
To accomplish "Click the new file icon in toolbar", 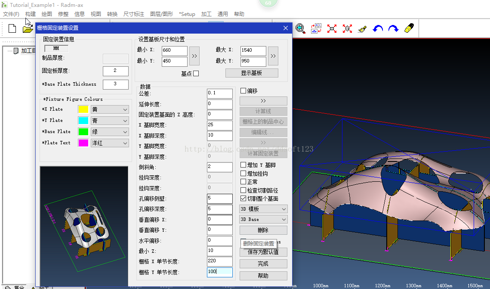I will coord(12,28).
